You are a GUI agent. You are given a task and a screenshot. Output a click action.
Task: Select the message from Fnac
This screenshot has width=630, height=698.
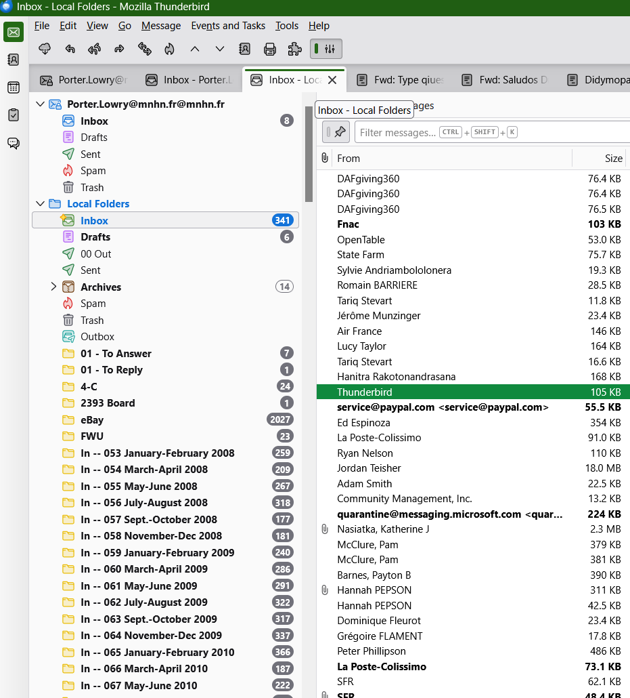[473, 224]
